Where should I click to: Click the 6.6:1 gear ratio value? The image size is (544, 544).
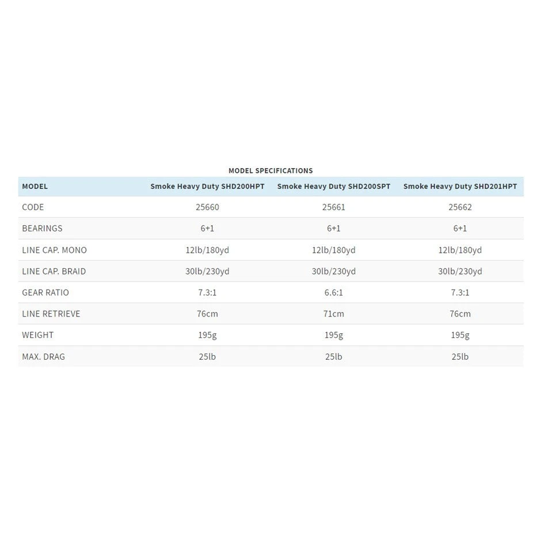pos(334,292)
